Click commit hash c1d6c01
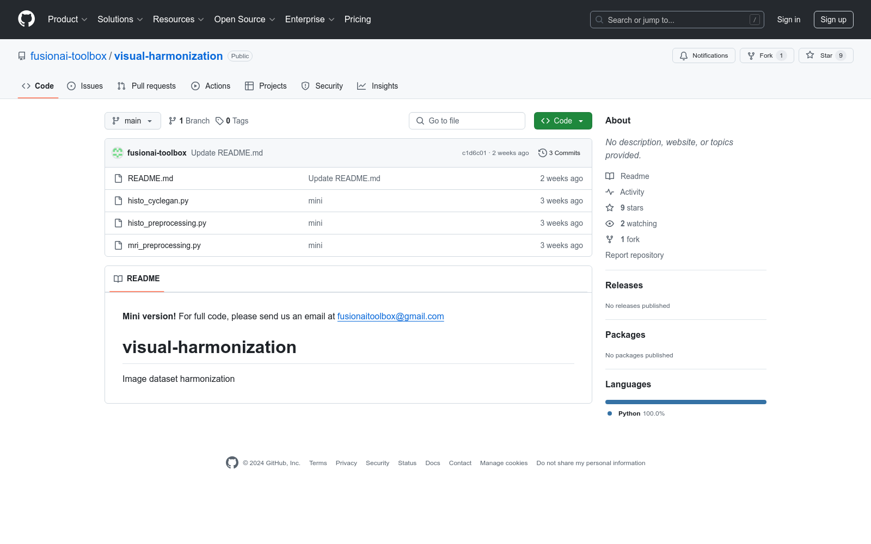The height and width of the screenshot is (544, 871). 474,153
